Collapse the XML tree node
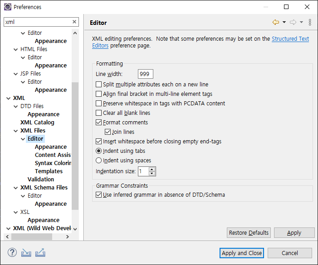 coord(8,98)
